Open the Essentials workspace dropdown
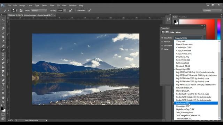The image size is (223, 125). 212,11
